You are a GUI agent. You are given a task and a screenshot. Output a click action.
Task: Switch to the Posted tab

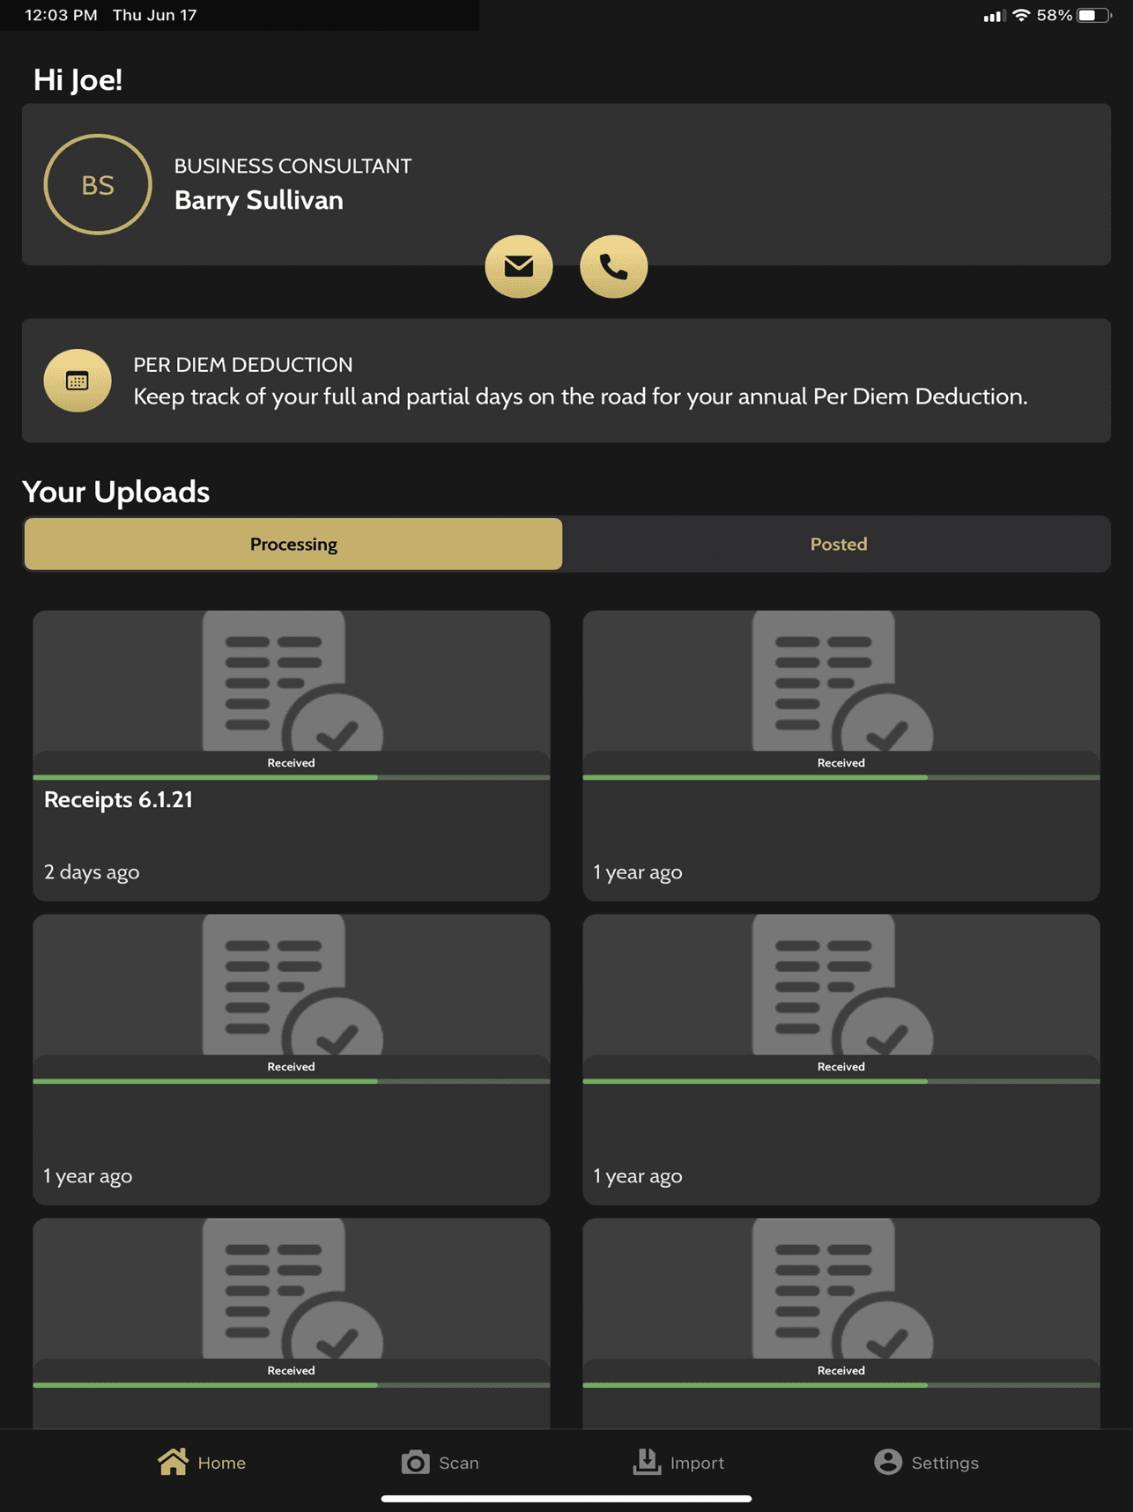839,544
